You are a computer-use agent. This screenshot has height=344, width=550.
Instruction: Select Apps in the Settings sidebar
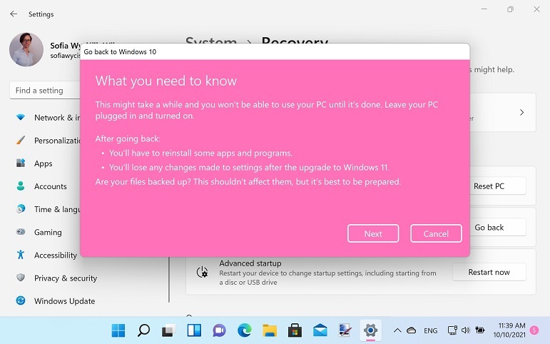tap(43, 163)
